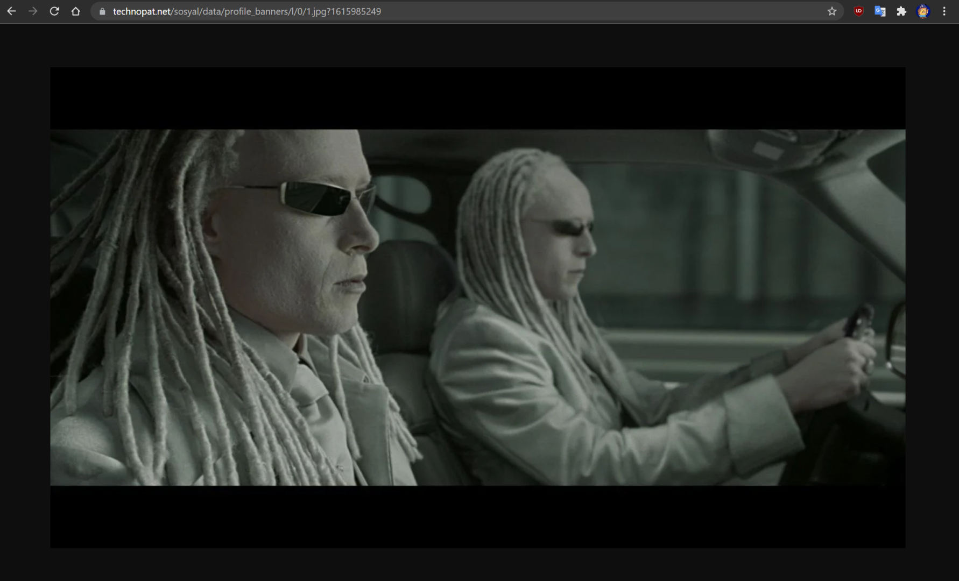View site security lock information
The image size is (959, 581).
pos(102,11)
